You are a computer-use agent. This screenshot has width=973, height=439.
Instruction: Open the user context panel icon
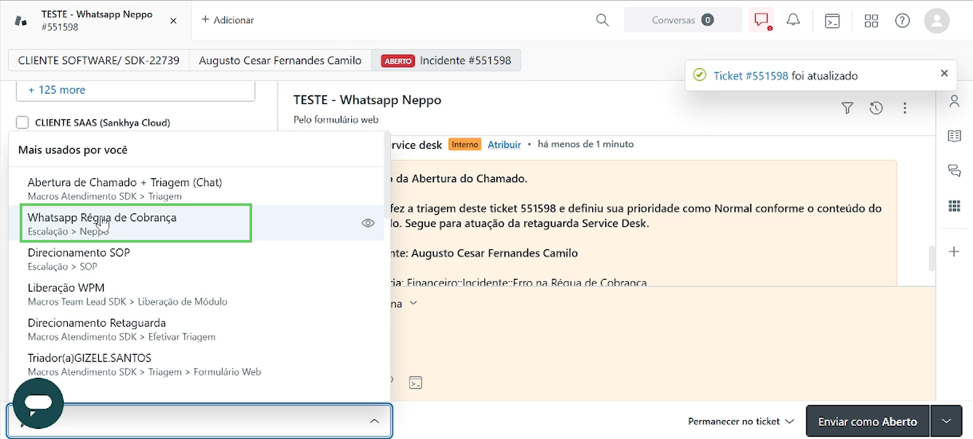coord(954,101)
